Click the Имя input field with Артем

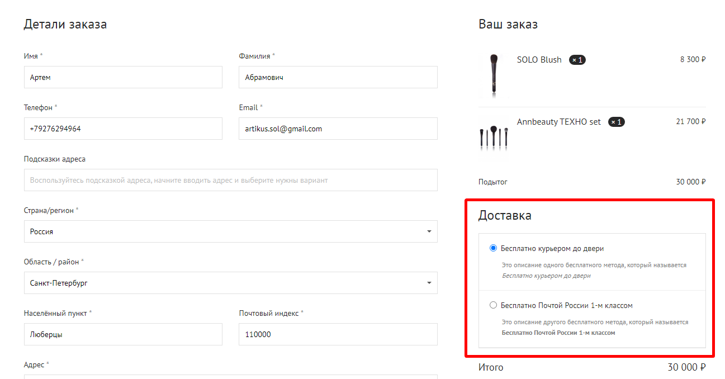[123, 77]
